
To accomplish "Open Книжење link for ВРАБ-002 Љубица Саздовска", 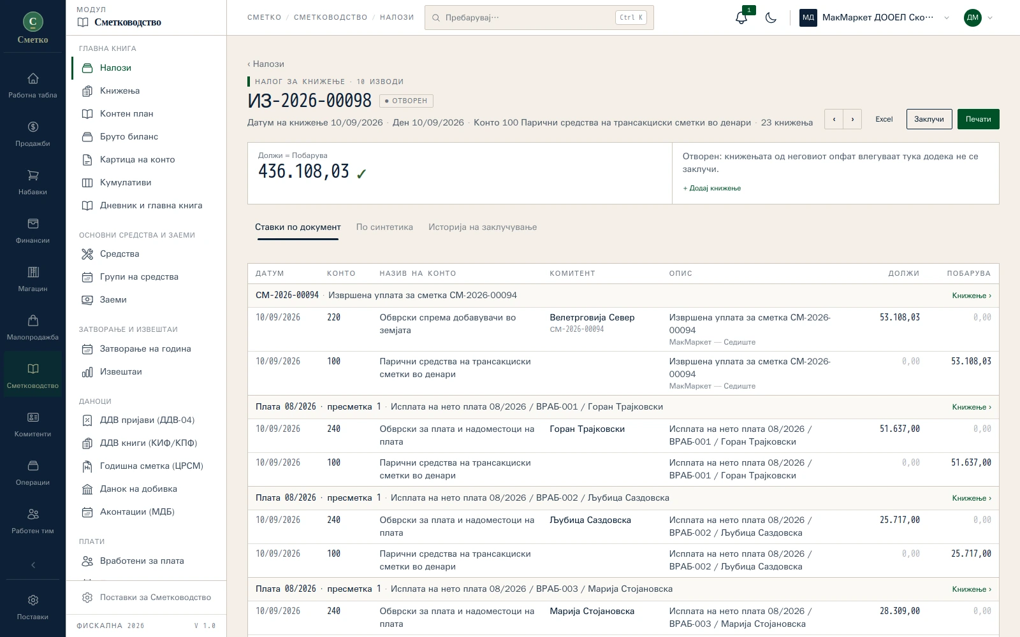I will 972,498.
